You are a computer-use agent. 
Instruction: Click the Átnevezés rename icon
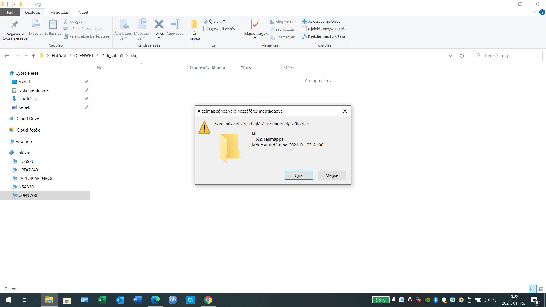175,24
